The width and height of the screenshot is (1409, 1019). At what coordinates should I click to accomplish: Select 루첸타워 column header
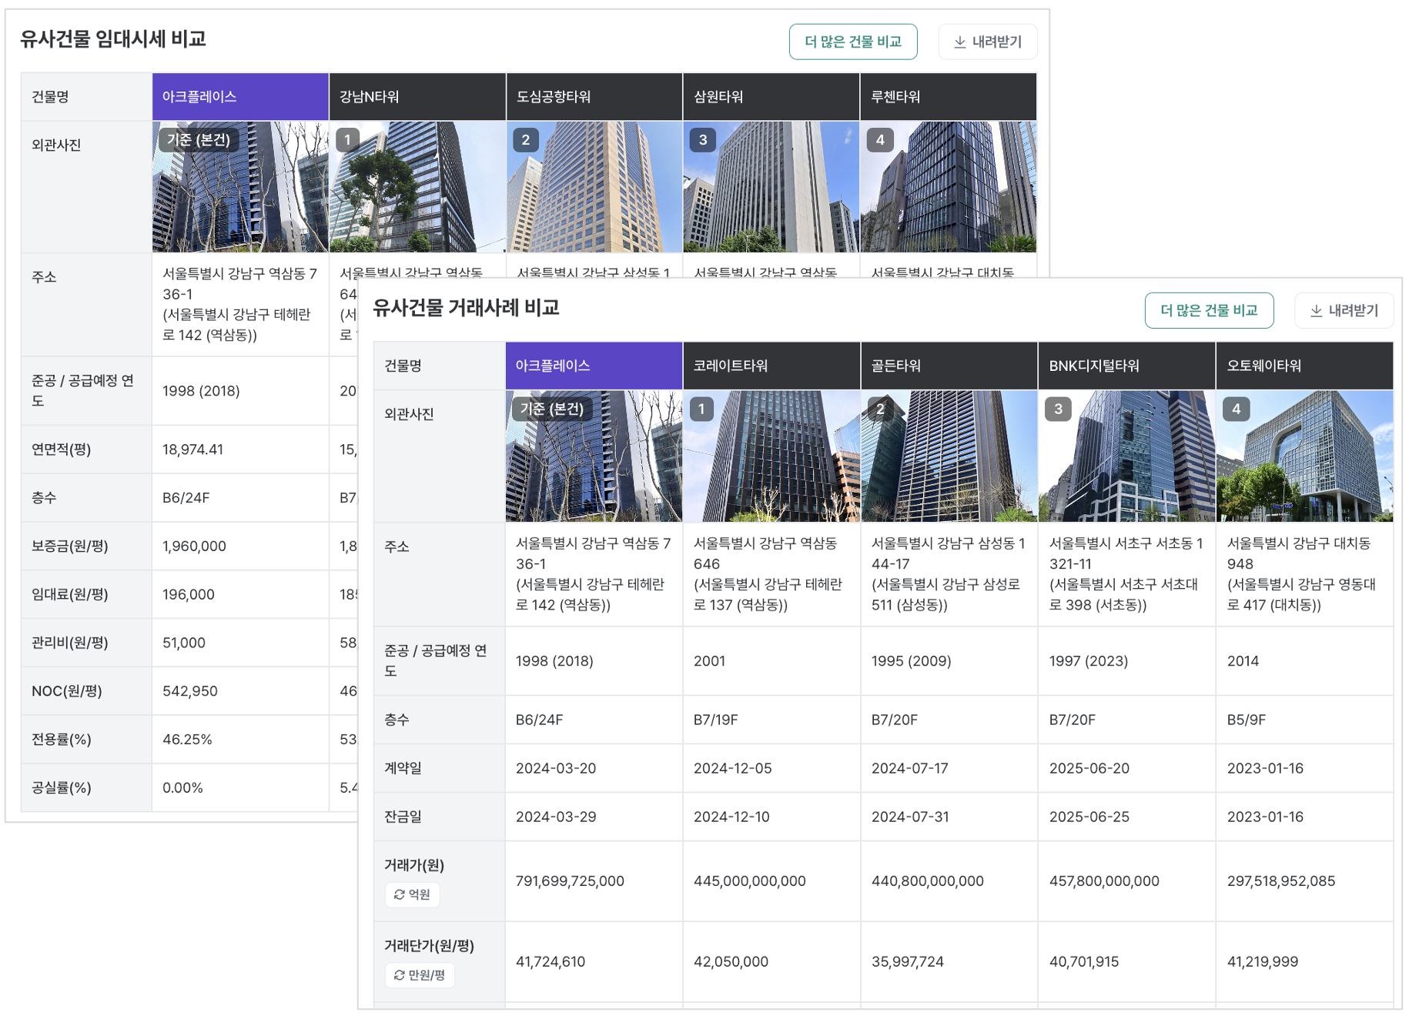948,97
